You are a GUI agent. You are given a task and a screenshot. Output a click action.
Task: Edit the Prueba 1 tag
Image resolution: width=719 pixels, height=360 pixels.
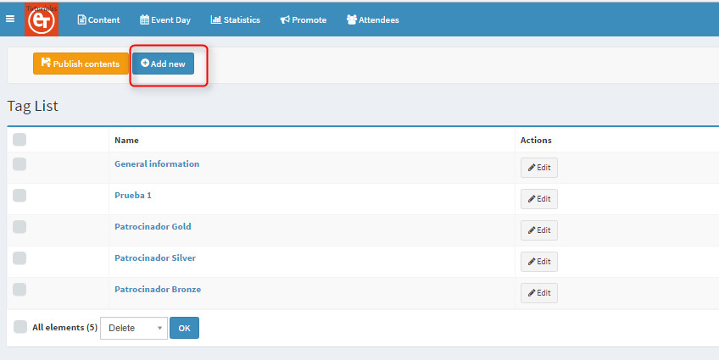point(539,199)
